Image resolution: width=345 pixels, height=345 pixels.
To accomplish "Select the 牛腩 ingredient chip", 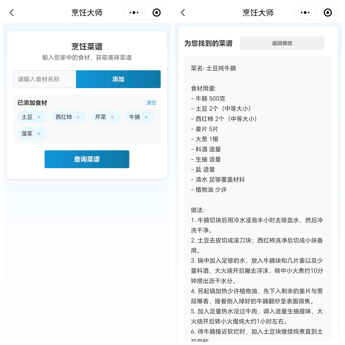I will [x=138, y=117].
